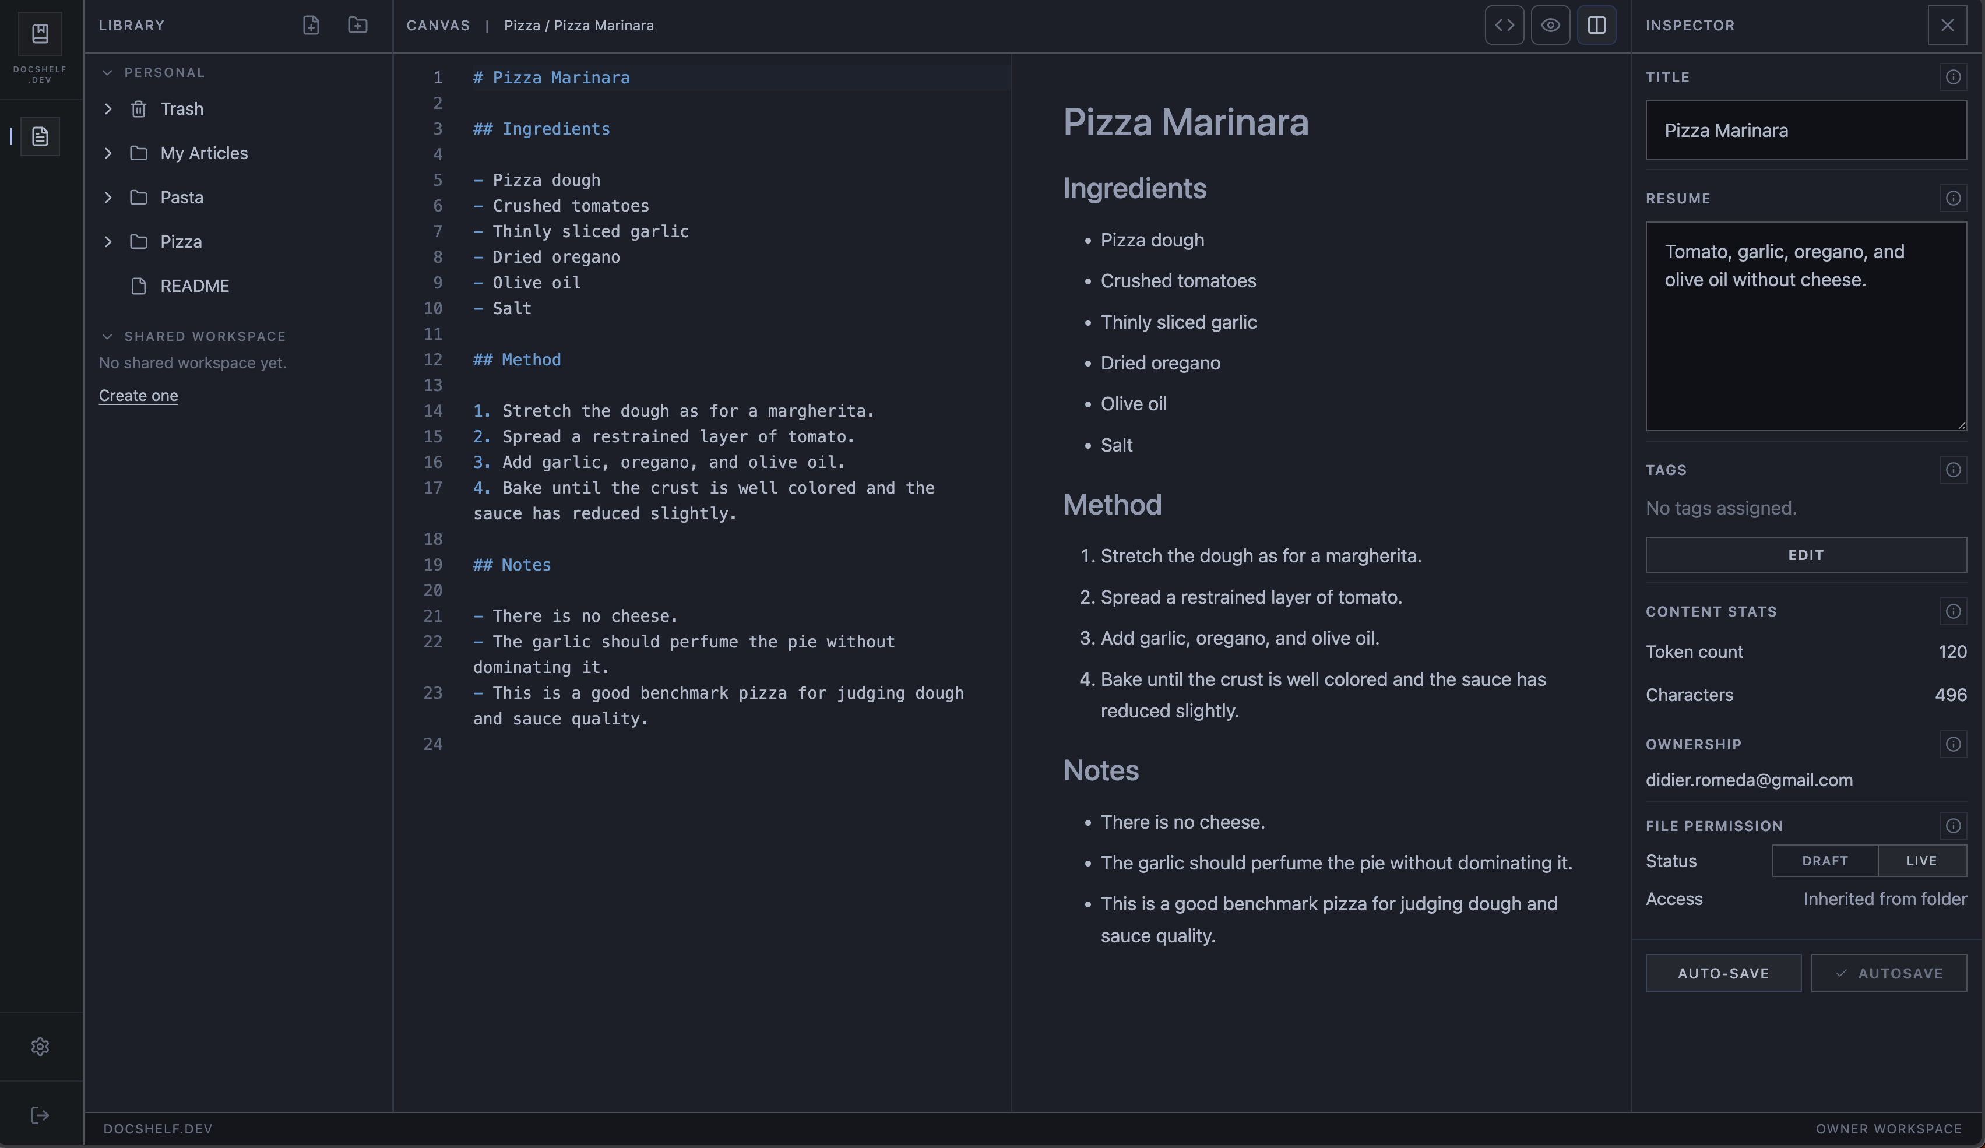Select My Articles in the tree
1985x1148 pixels.
(x=204, y=153)
